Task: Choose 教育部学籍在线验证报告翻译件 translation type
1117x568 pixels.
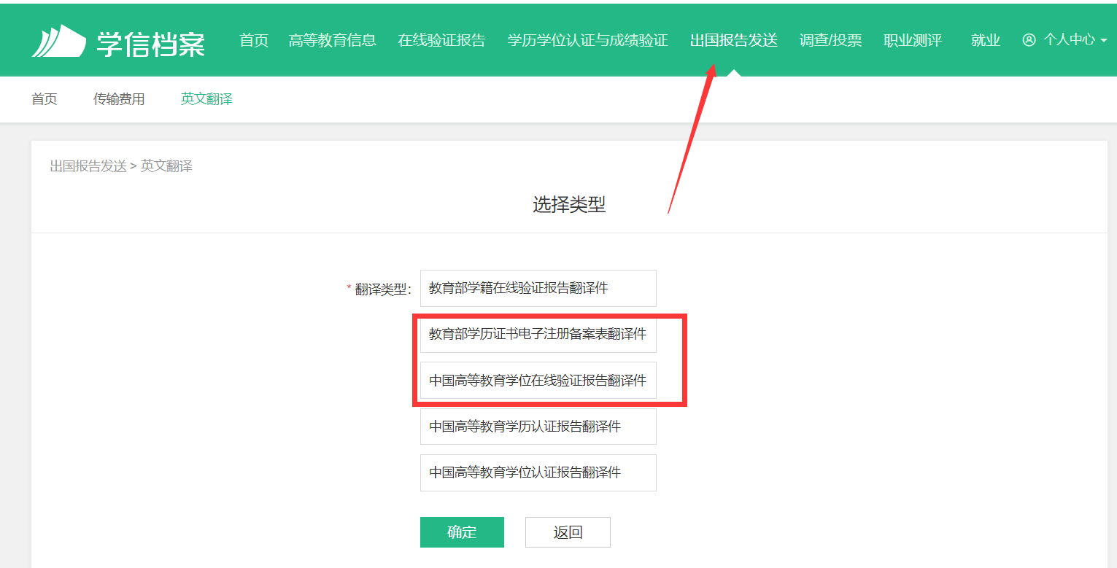Action: tap(538, 288)
